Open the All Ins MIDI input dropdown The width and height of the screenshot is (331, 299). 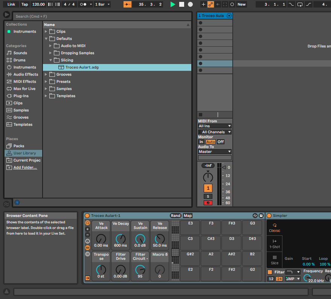pyautogui.click(x=214, y=126)
